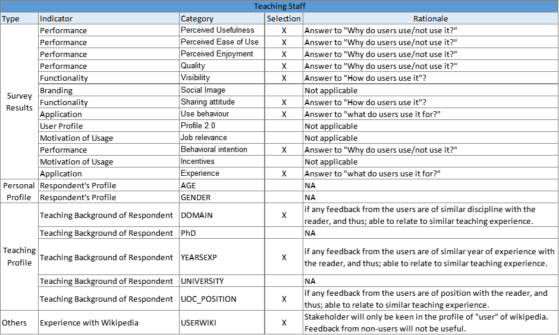Image resolution: width=559 pixels, height=335 pixels.
Task: Click the 'Profile 2.0' cell
Action: pyautogui.click(x=222, y=126)
